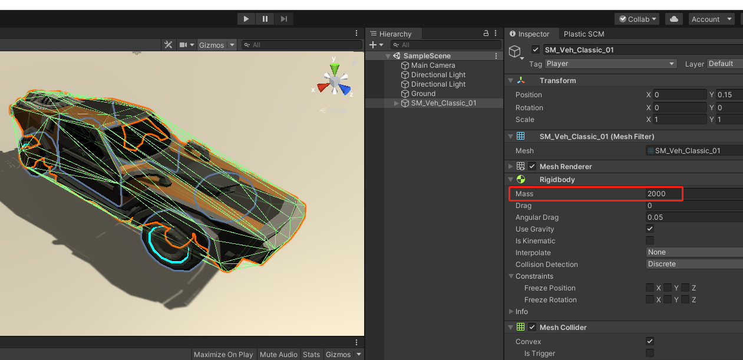Click the scene orientation gizmo cube

point(335,82)
